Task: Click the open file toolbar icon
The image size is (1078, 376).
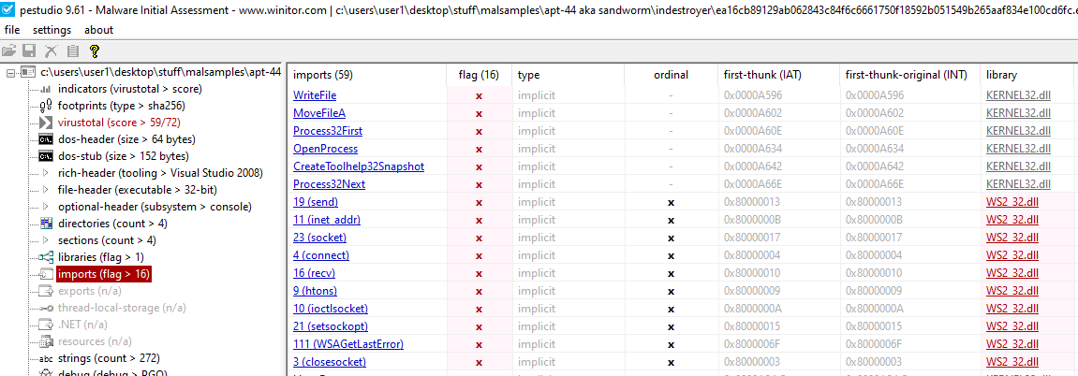Action: tap(9, 51)
